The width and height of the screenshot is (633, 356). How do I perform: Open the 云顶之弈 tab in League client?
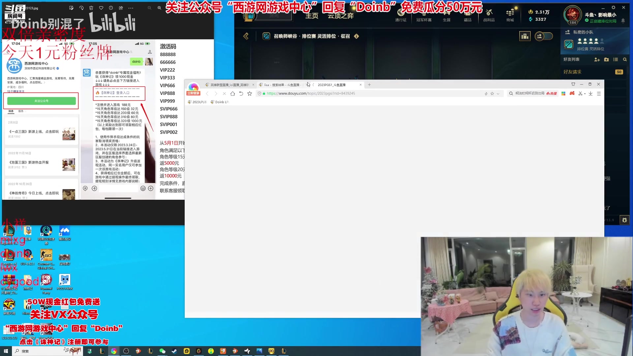click(x=341, y=16)
